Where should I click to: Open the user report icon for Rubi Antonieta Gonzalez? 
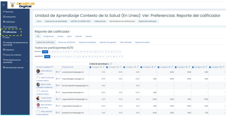tap(57, 106)
